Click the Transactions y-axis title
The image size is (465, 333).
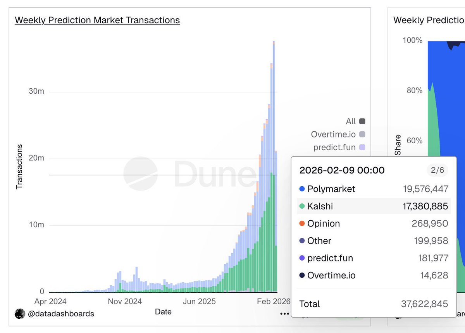(x=19, y=167)
